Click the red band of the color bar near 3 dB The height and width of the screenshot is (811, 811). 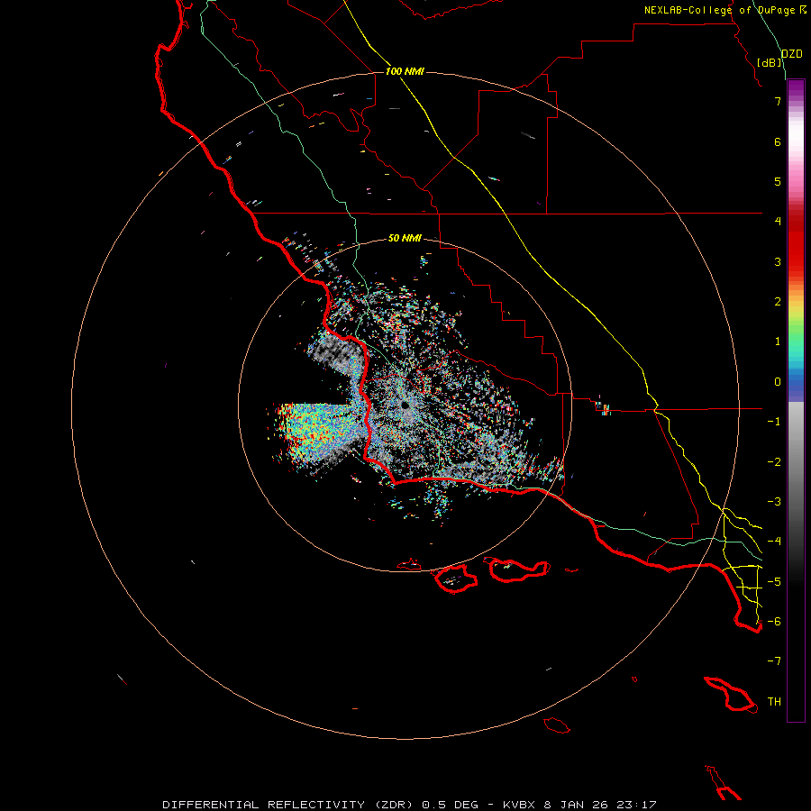coord(796,253)
